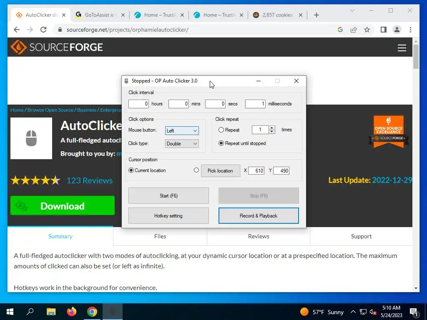Click the Start (F6) button
This screenshot has height=320, width=427.
click(x=168, y=196)
